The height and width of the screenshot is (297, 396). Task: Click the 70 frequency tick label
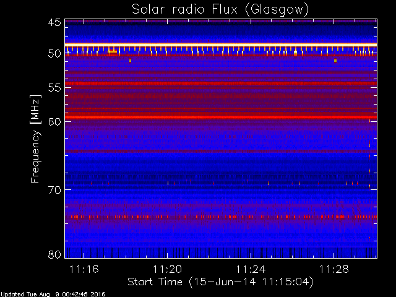point(54,190)
